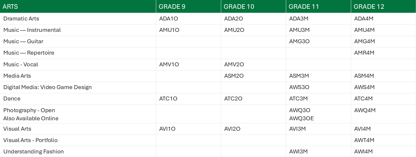Click course code ADA1O
416x157 pixels.
click(169, 19)
